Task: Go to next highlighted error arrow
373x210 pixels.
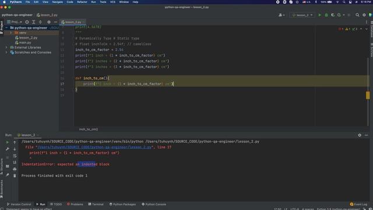Action: (x=367, y=29)
